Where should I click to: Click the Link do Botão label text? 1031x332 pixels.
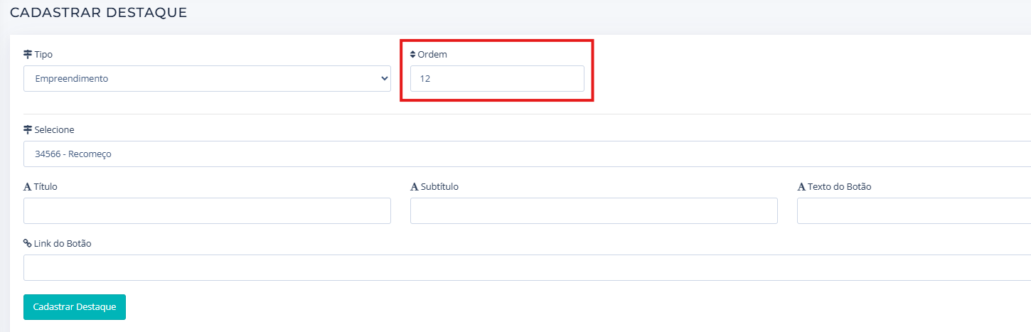pyautogui.click(x=63, y=244)
